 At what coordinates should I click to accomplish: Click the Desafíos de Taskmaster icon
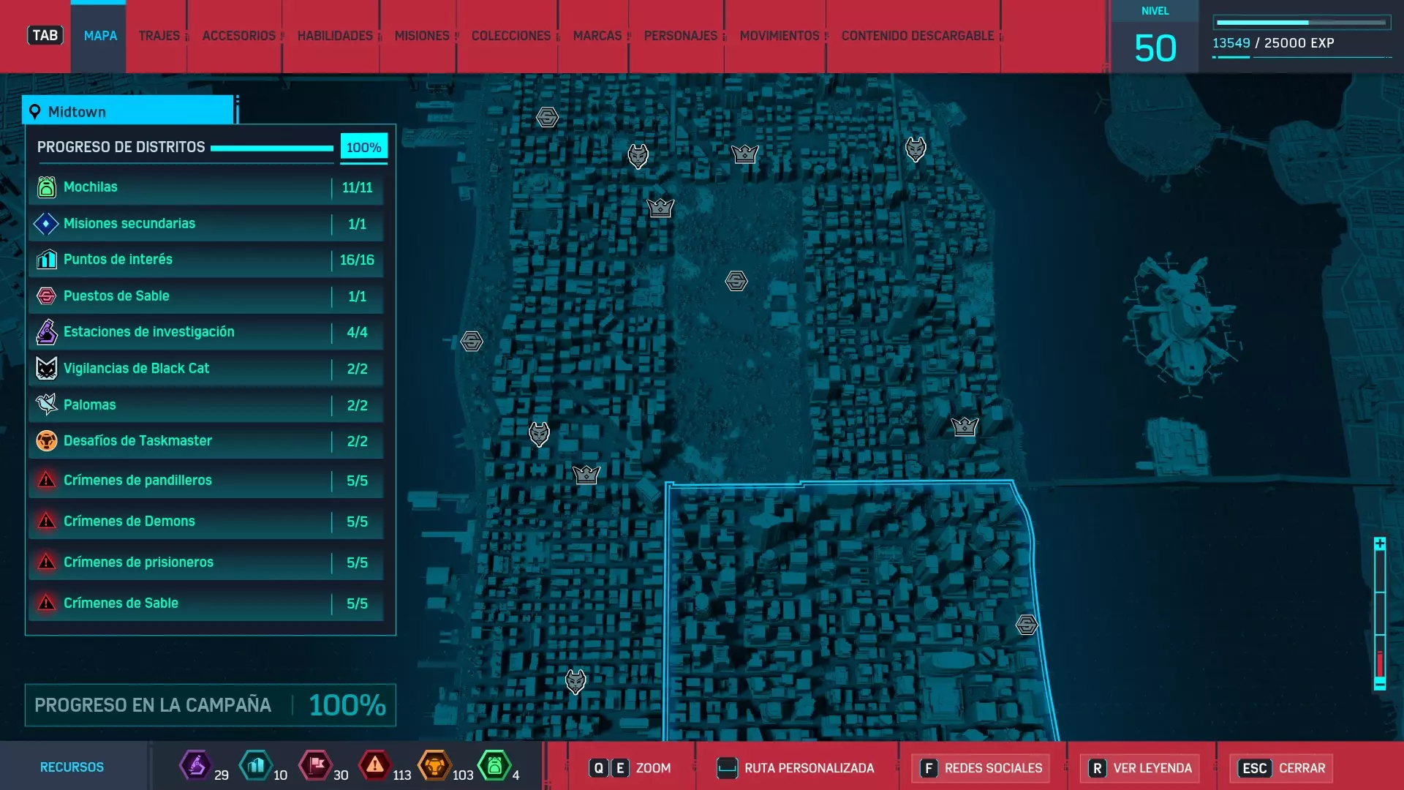point(46,441)
